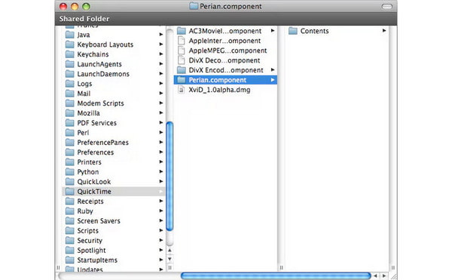Click the first column scroll up arrow
This screenshot has width=452, height=280.
tap(169, 251)
